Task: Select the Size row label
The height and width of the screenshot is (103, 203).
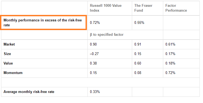Action: pos(7,54)
